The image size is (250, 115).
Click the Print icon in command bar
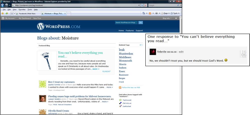click(156, 13)
